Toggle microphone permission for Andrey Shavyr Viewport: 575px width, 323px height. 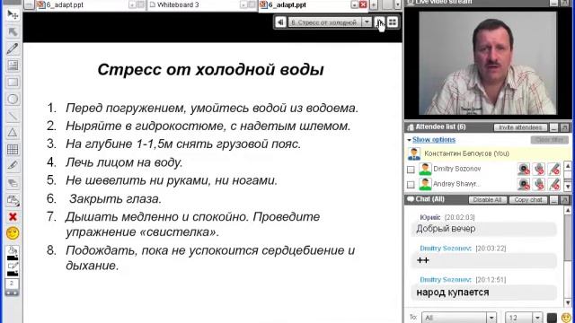click(x=539, y=184)
